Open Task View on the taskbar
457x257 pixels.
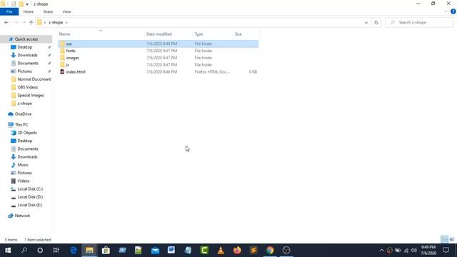(56, 251)
